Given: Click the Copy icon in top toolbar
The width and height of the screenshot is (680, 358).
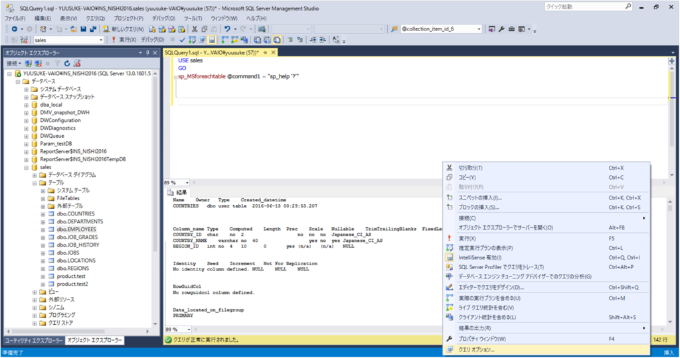Looking at the screenshot, I should tap(205, 29).
